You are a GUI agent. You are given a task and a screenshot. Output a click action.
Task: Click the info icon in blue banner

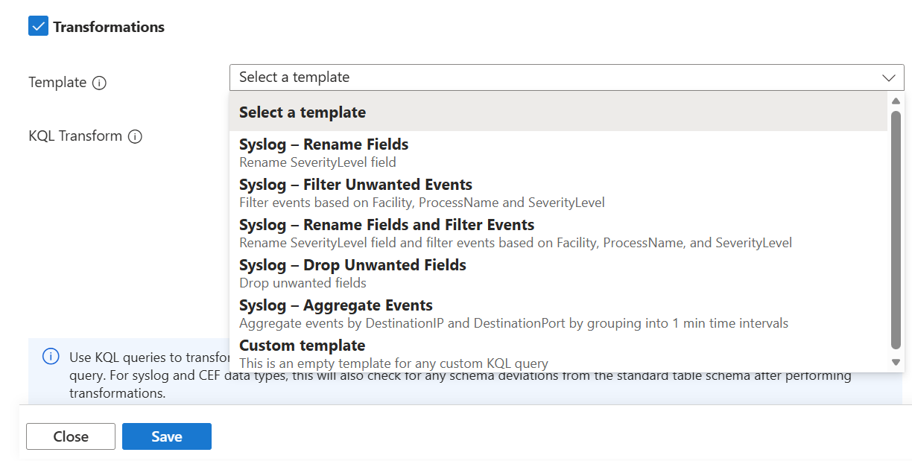point(51,357)
